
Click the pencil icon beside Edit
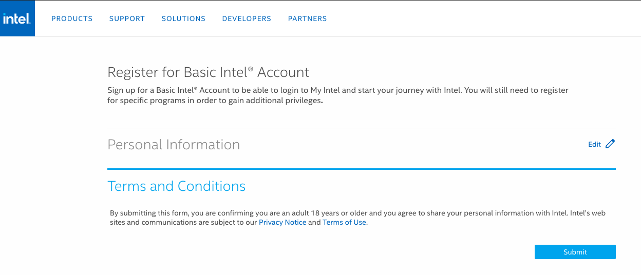pyautogui.click(x=610, y=144)
